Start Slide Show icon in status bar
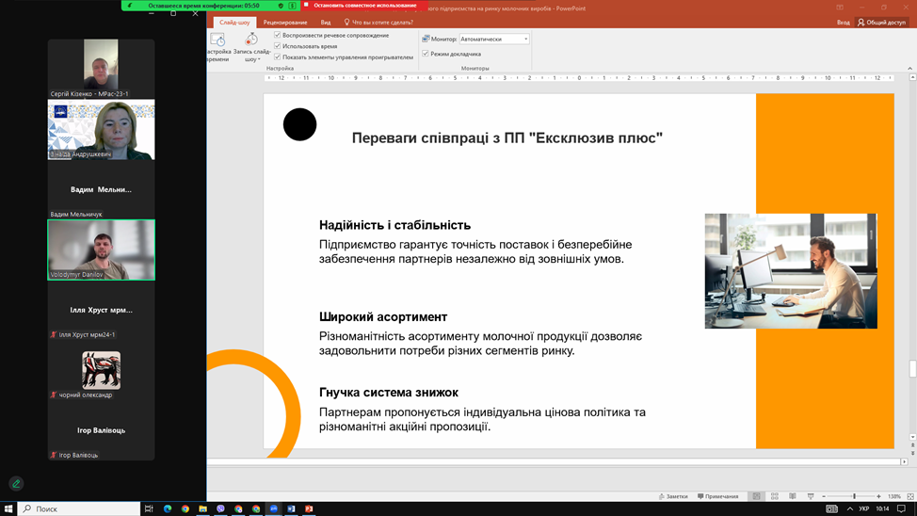Viewport: 917px width, 516px height. pos(811,496)
